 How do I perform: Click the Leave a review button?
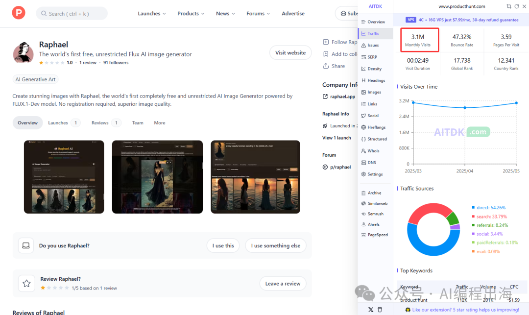tap(283, 284)
